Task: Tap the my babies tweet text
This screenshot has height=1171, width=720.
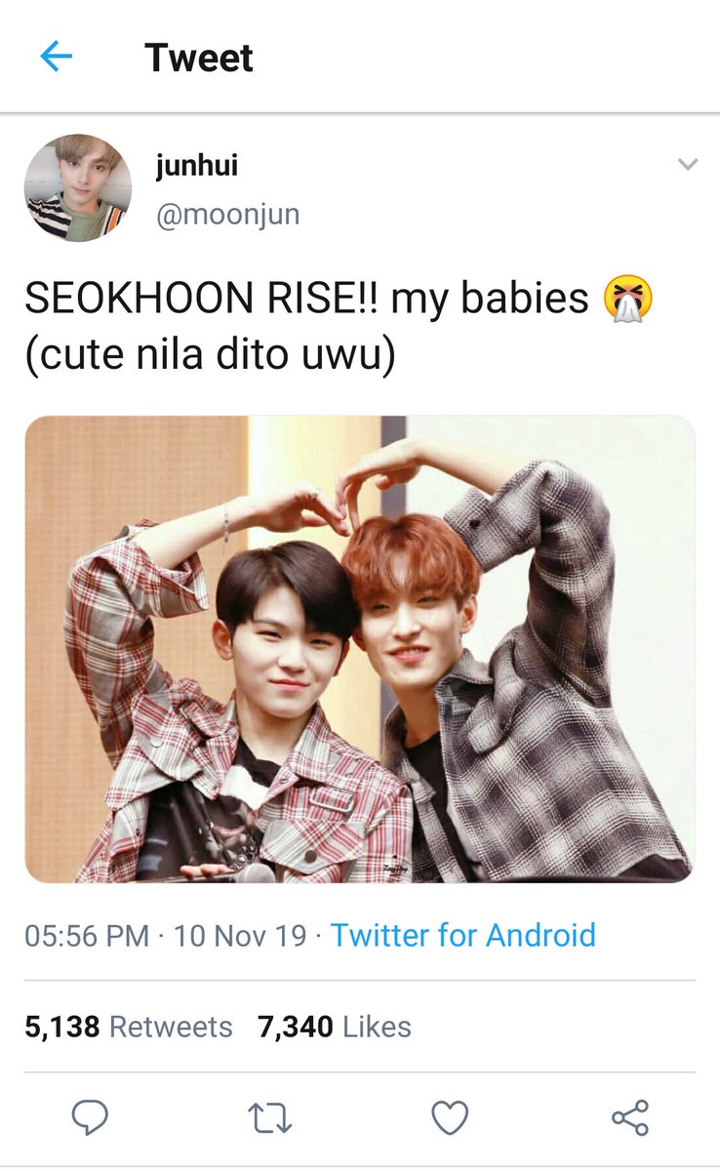Action: [491, 300]
